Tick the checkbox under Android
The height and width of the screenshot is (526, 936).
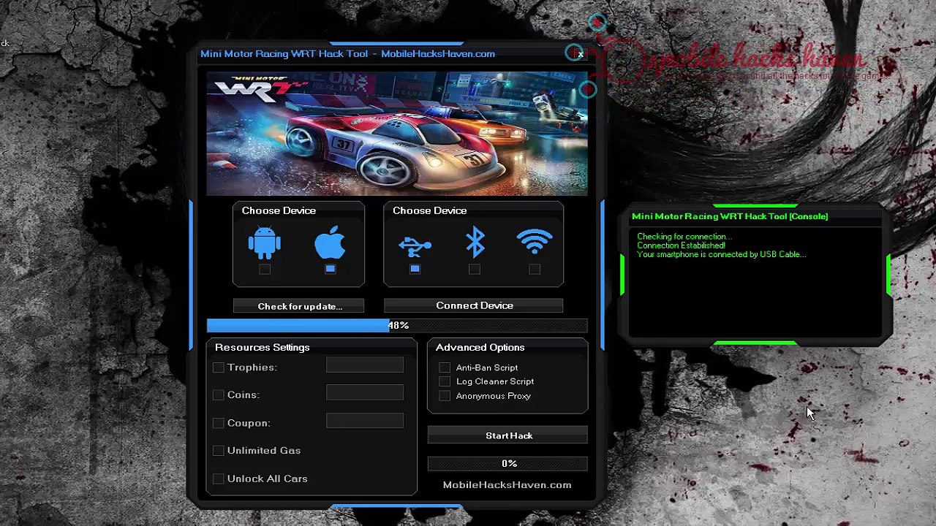coord(265,270)
